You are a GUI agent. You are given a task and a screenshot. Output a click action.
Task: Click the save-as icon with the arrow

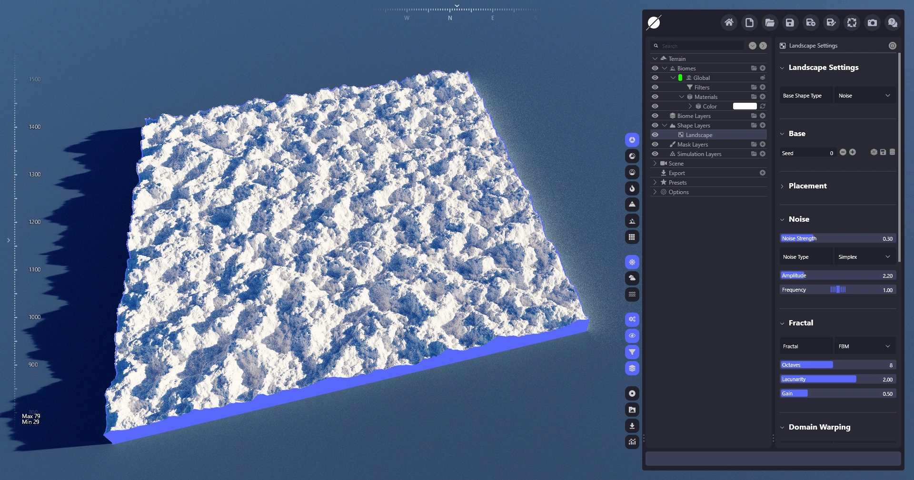[x=811, y=22]
